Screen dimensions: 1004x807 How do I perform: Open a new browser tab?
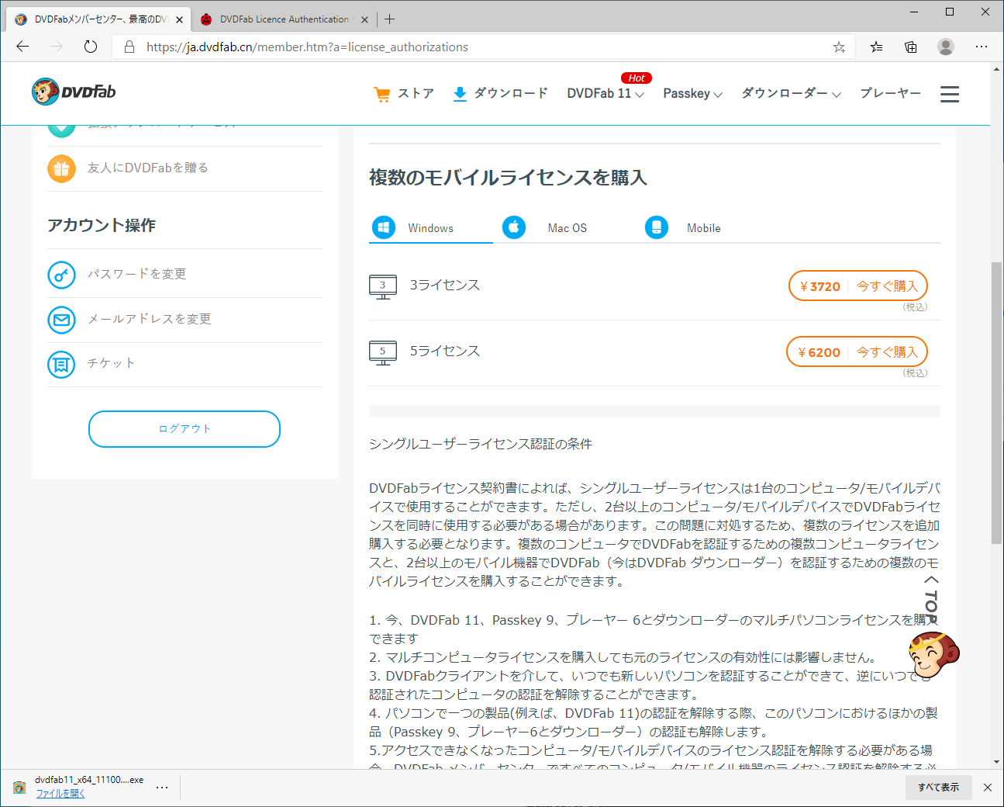coord(389,19)
